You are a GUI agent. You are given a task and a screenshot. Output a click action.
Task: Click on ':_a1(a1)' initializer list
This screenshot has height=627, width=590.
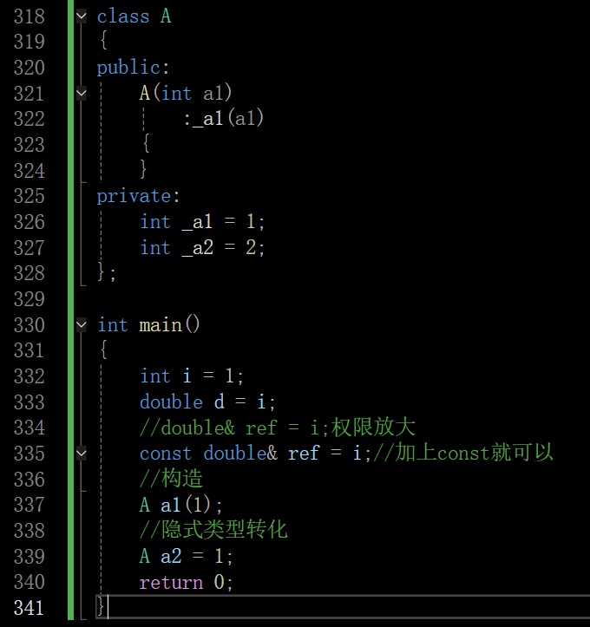point(224,119)
